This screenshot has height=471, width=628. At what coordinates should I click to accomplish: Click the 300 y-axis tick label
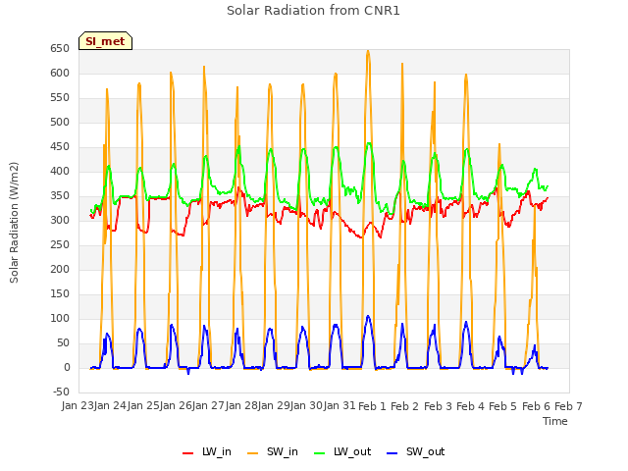pyautogui.click(x=60, y=220)
